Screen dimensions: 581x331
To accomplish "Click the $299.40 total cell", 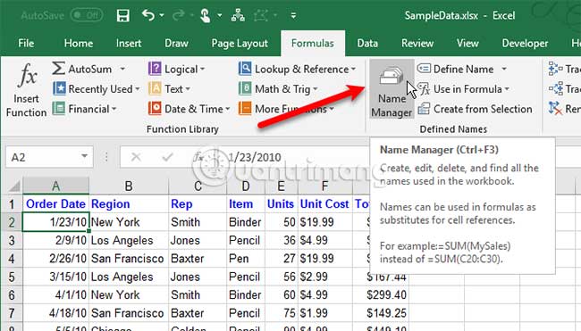I will [381, 294].
